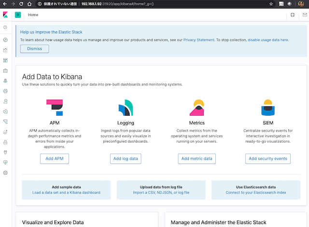309x227 pixels.
Task: Click the Visualize and Explore Data heading
Action: [x=53, y=223]
